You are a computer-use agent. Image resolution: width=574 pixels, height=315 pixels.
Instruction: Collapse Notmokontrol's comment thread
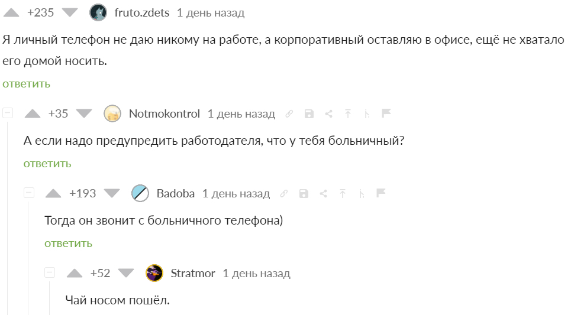pyautogui.click(x=8, y=113)
